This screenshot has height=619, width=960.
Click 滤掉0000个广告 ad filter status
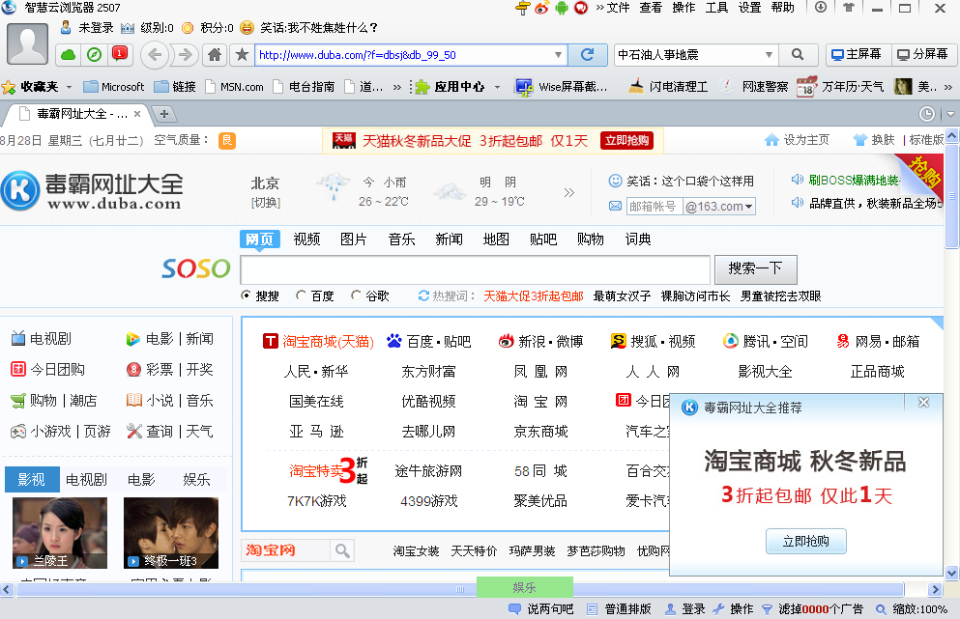click(812, 609)
